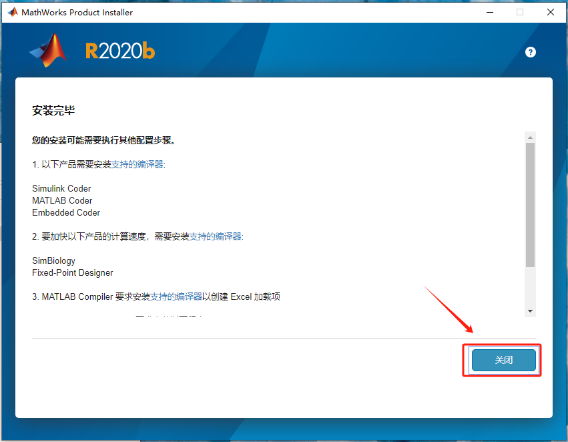Minimize the installer window
568x442 pixels.
pyautogui.click(x=490, y=12)
